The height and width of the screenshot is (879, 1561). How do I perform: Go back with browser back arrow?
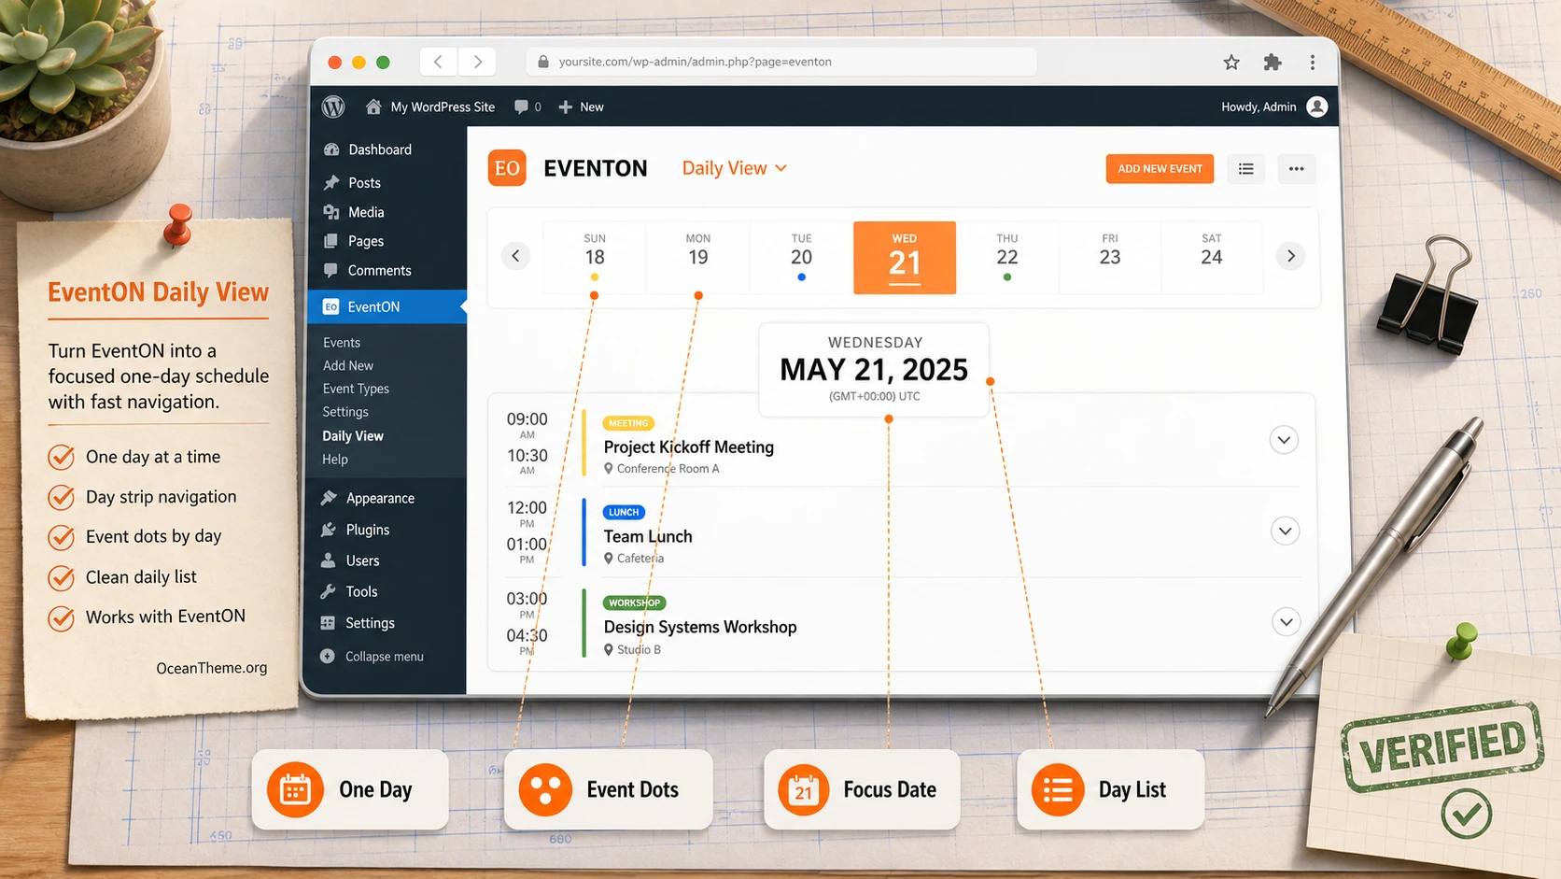[x=438, y=62]
